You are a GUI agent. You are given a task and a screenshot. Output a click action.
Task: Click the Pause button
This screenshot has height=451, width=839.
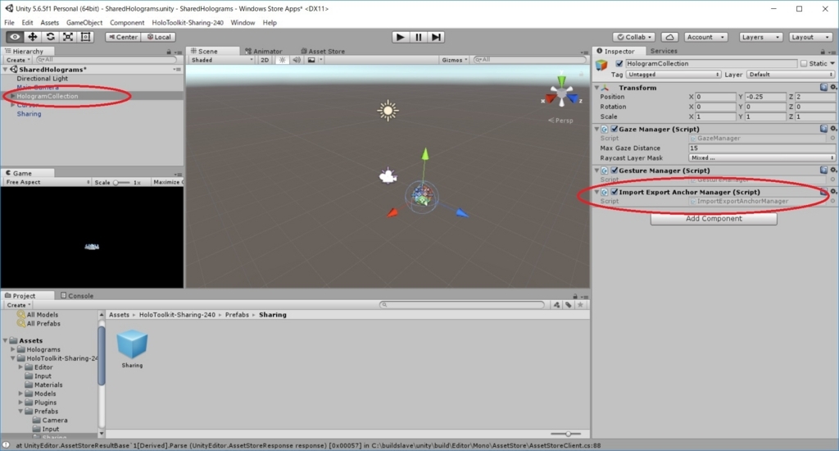click(418, 37)
